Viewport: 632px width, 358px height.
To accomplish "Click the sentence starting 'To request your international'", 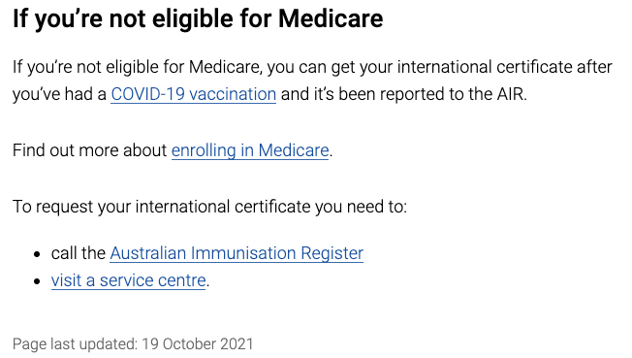I will (209, 207).
